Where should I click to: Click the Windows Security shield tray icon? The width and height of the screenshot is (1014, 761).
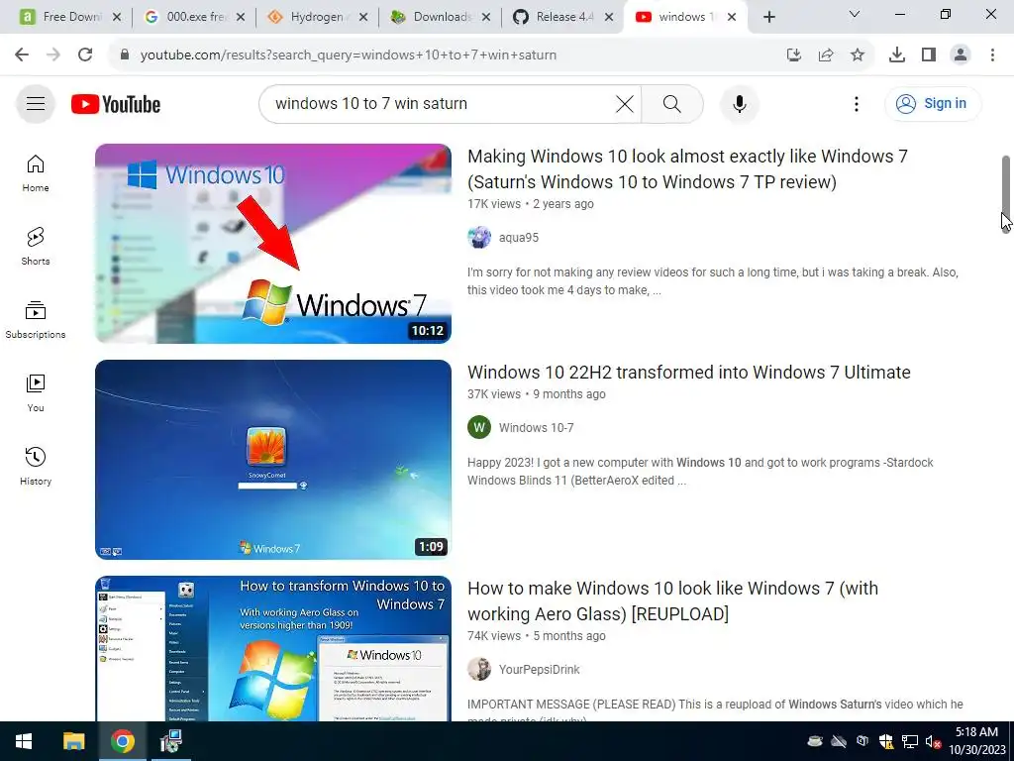click(886, 742)
